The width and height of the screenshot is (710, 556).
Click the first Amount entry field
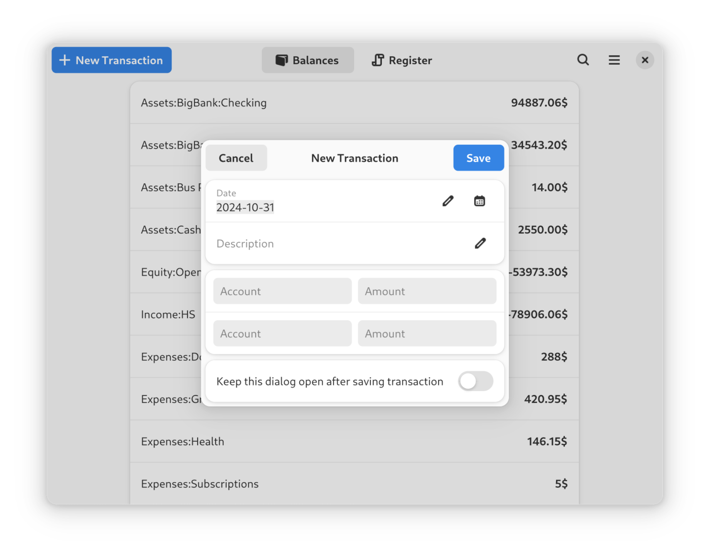[427, 291]
